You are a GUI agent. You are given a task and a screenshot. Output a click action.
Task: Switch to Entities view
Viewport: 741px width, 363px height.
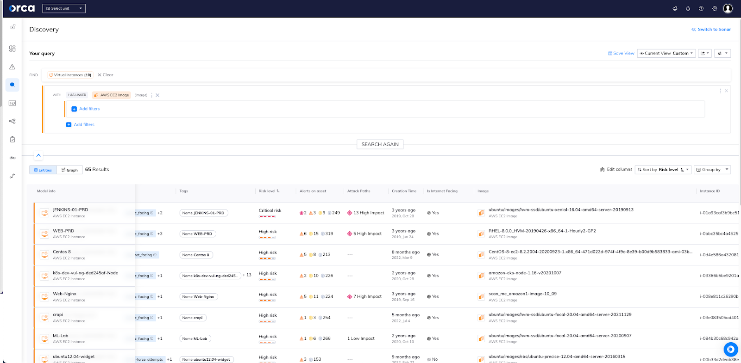pos(43,170)
